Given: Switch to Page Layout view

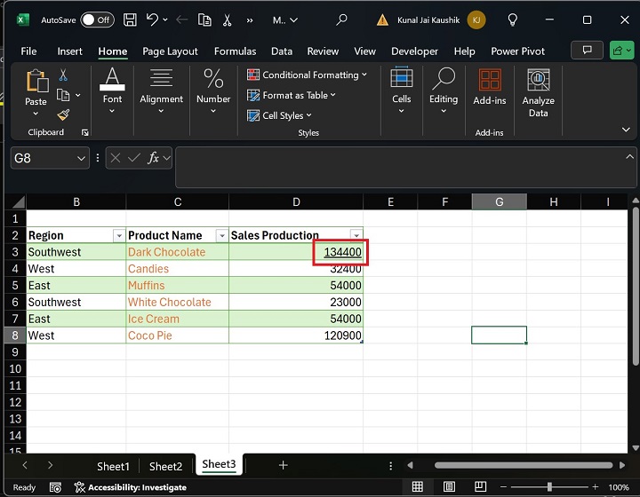Looking at the screenshot, I should click(x=450, y=487).
